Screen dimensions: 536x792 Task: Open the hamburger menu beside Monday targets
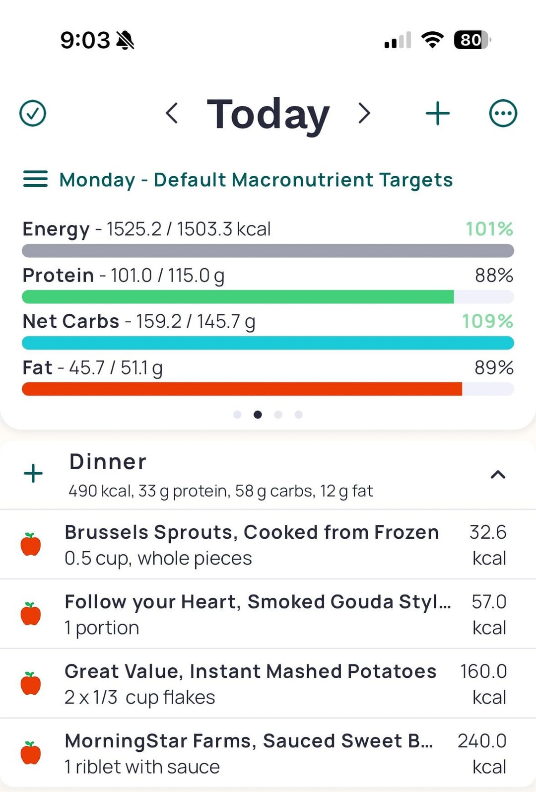(35, 179)
